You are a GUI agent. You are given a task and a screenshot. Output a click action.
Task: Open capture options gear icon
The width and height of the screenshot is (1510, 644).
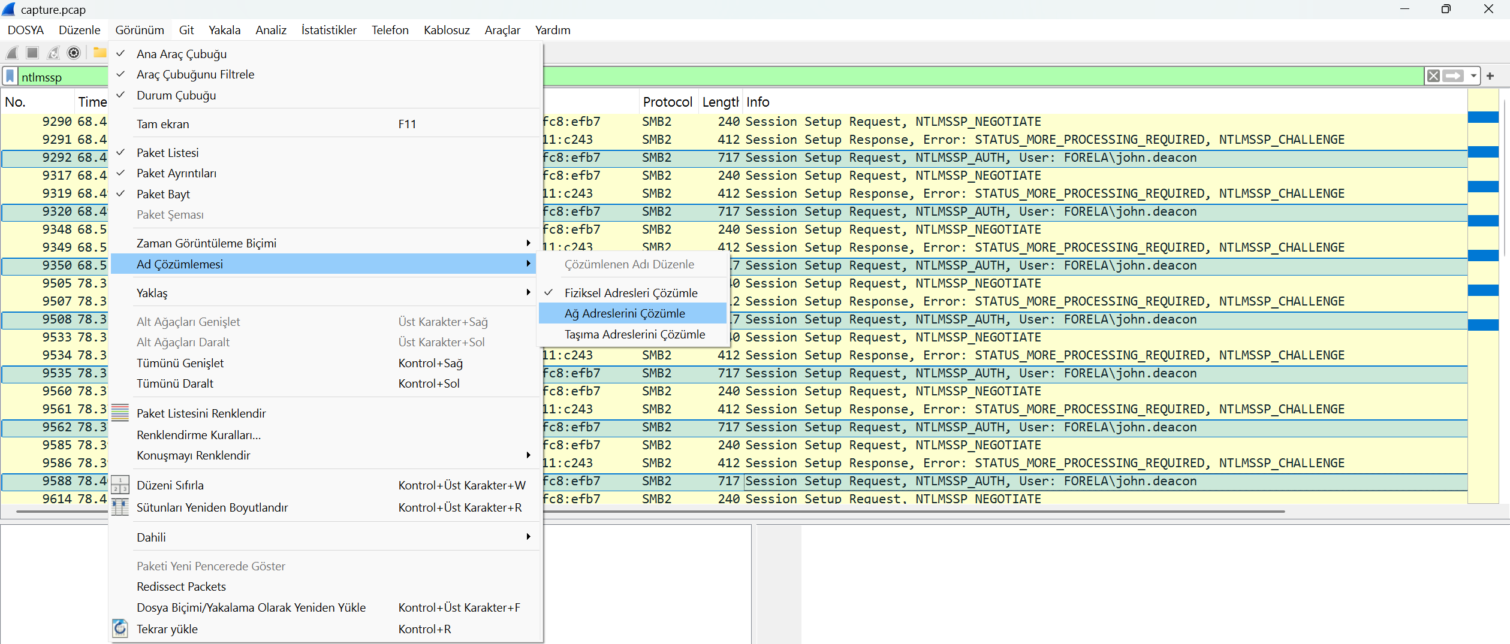(x=74, y=53)
